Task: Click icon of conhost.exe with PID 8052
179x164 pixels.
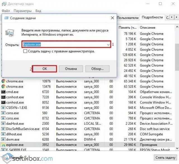Action: [x=3, y=102]
